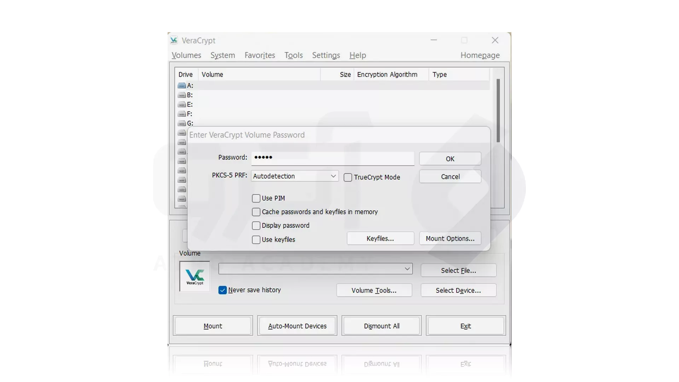
Task: Sort by the Type column header
Action: click(459, 75)
